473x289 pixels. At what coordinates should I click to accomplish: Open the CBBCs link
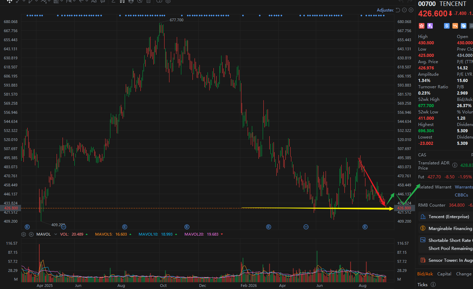[x=461, y=195]
